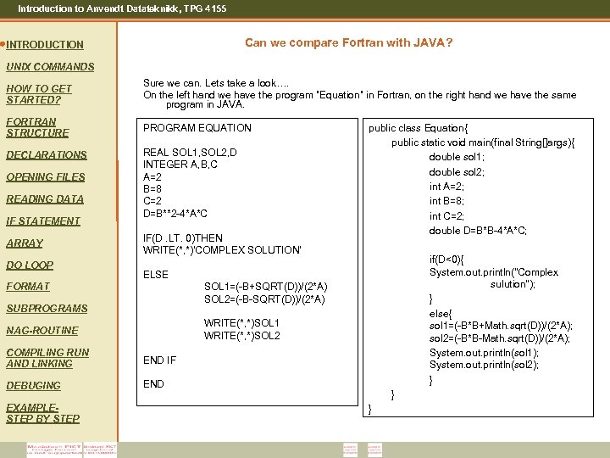
Task: Click the header 'Introduction to Anvendt Datateknikk, TPG 4155'
Action: tap(122, 8)
